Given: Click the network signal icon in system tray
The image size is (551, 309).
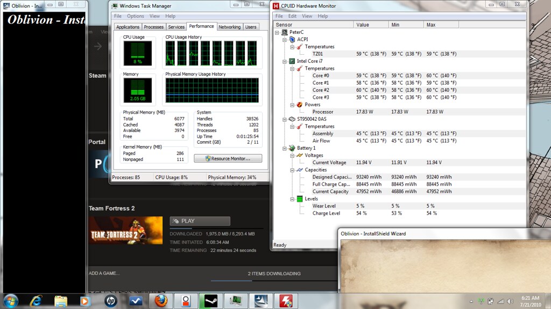Looking at the screenshot, I should [x=500, y=301].
